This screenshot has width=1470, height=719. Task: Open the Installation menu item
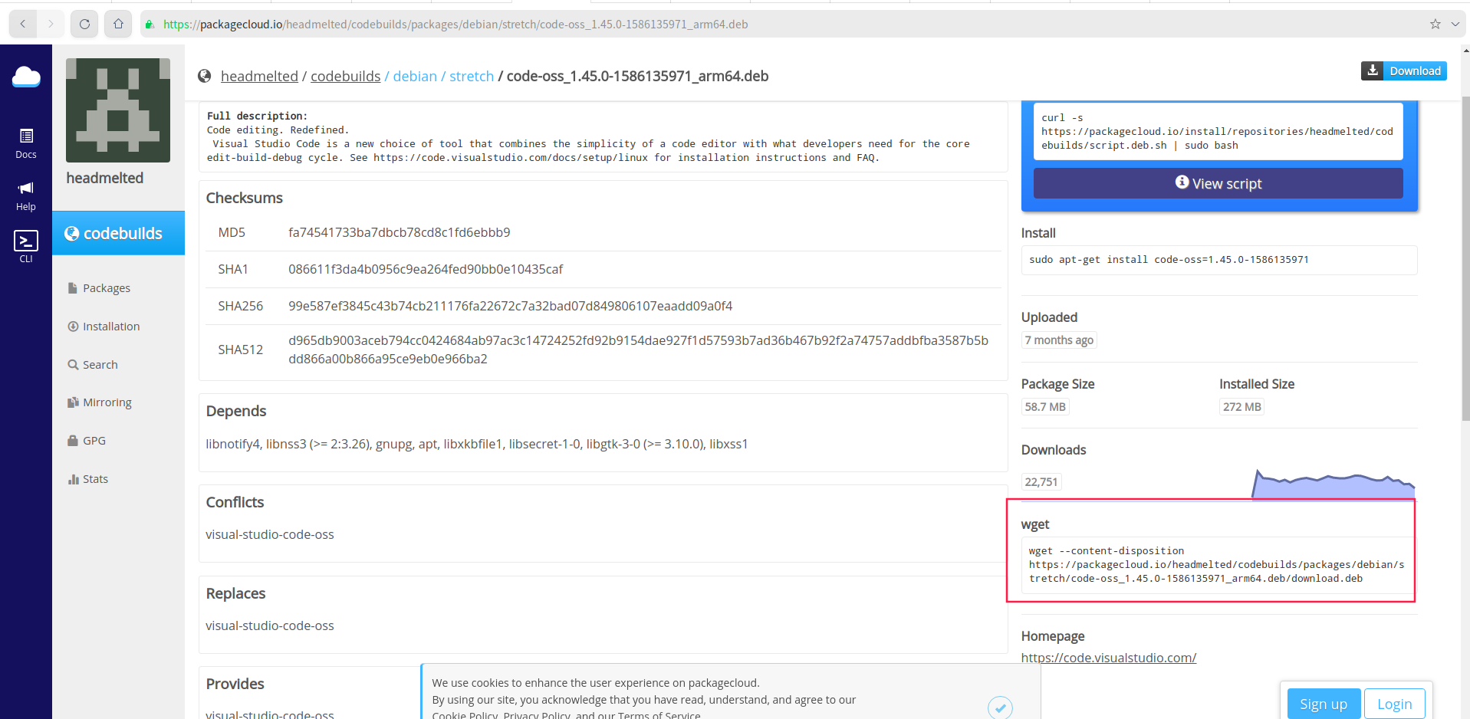[104, 327]
